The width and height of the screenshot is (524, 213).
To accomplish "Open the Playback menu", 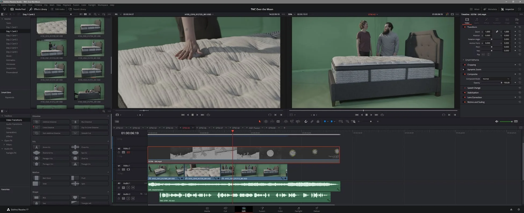I will coord(67,5).
